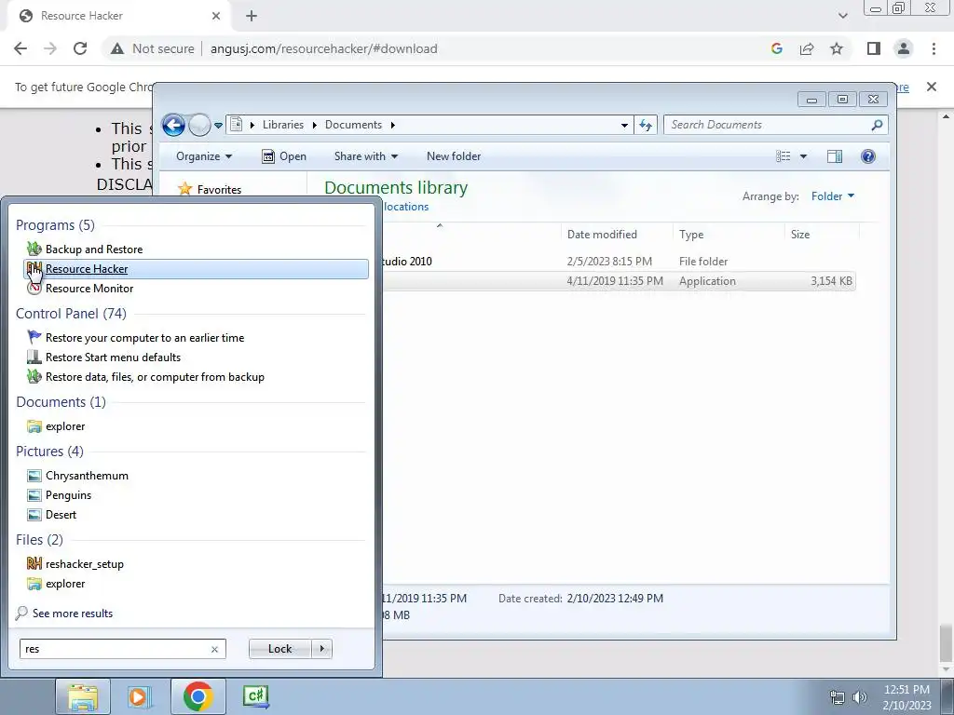Open Explorer Help icon
Screen dimensions: 954x715
click(868, 156)
